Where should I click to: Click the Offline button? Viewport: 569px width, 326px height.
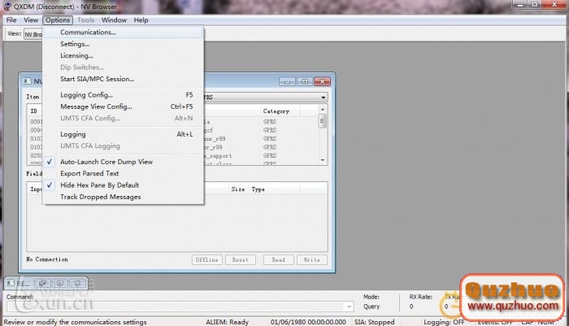tap(206, 259)
